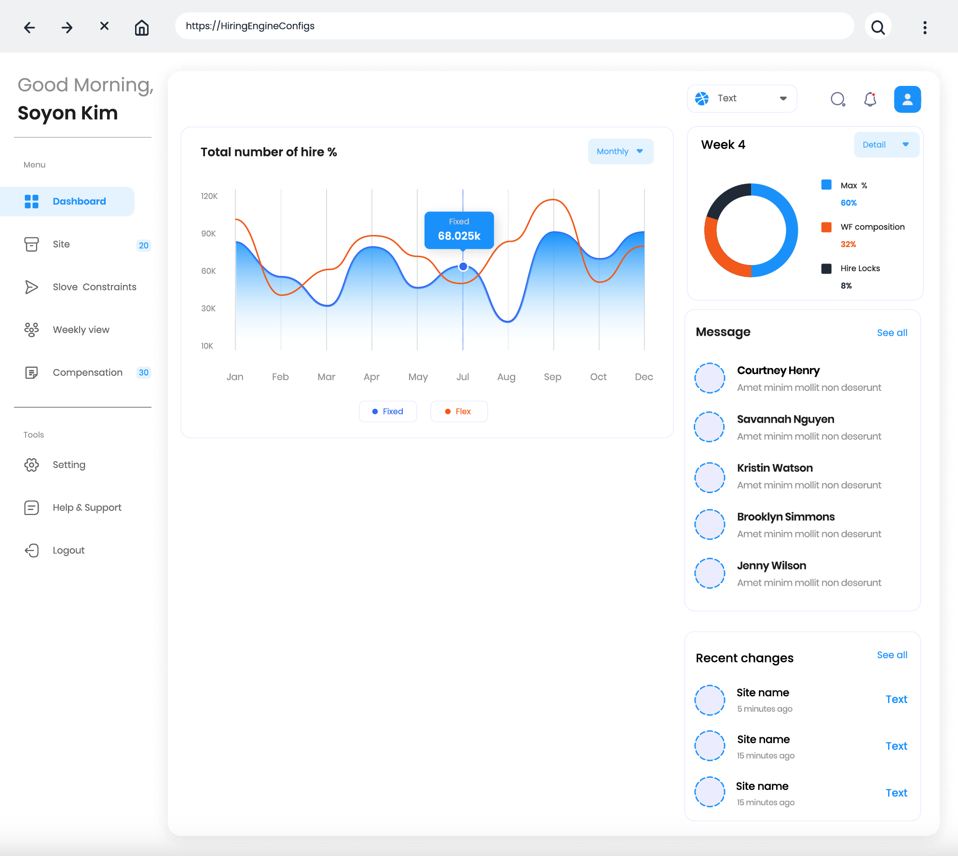Image resolution: width=958 pixels, height=856 pixels.
Task: Open the user profile avatar button
Action: 907,99
